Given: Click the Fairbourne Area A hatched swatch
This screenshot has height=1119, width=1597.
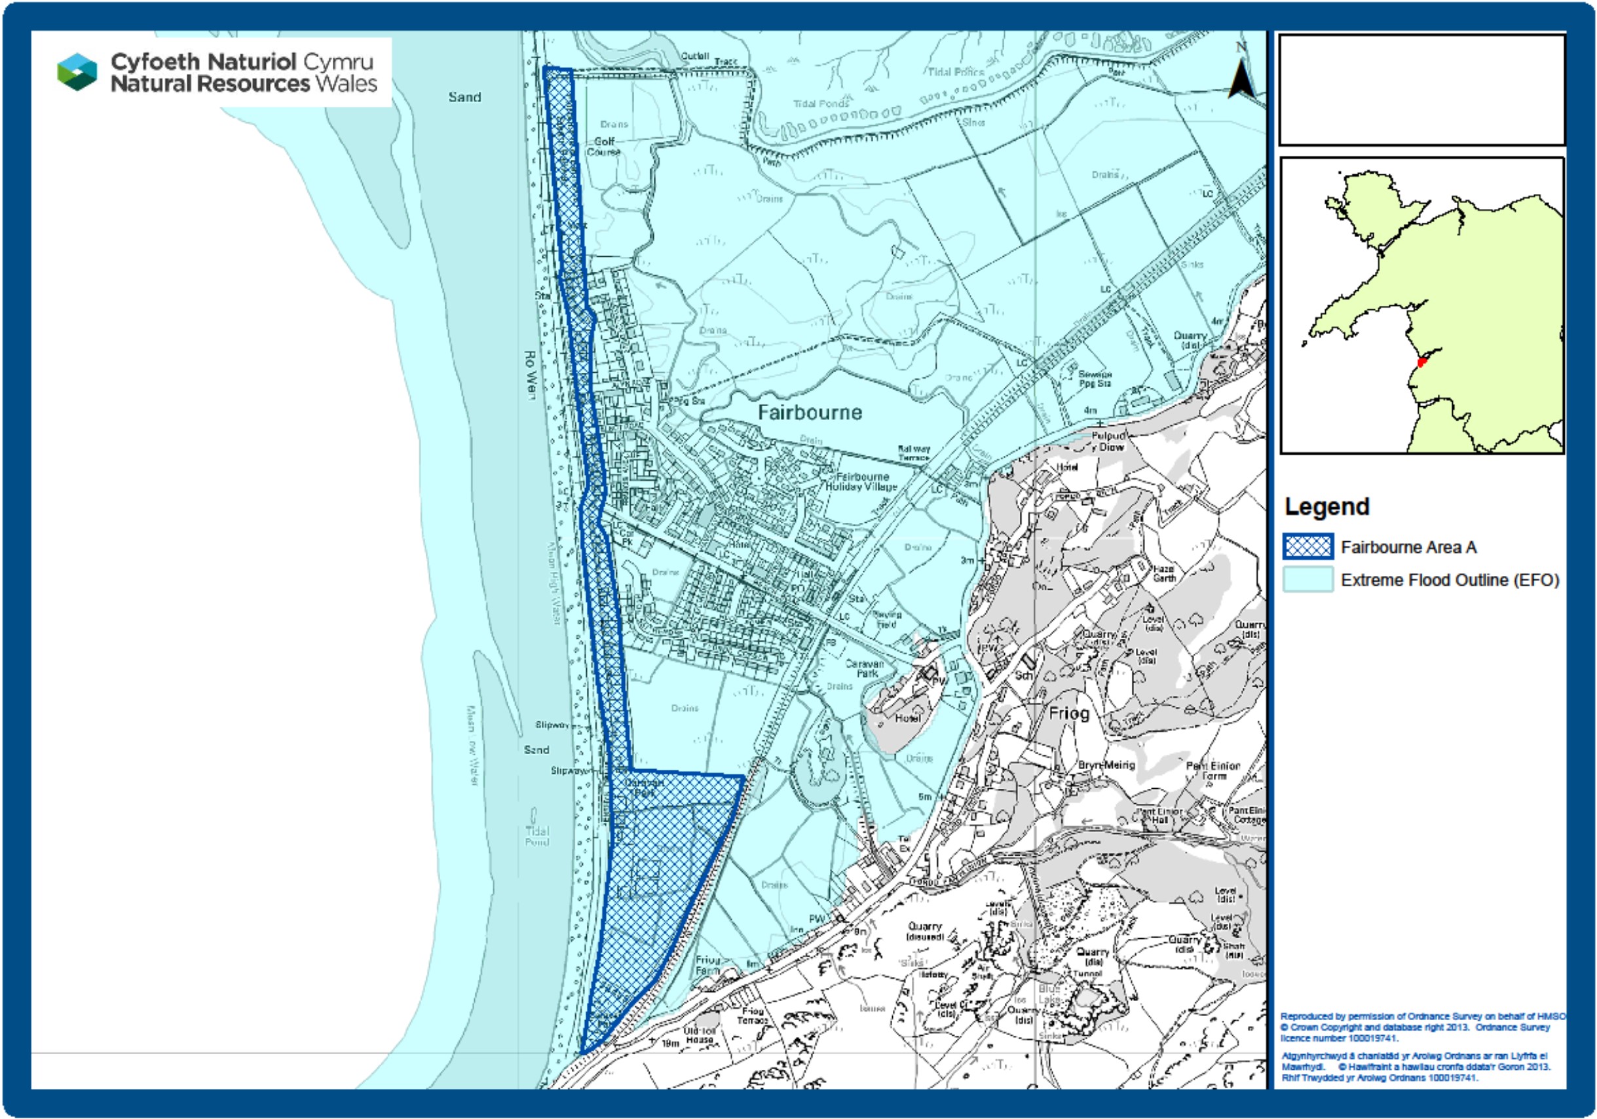Looking at the screenshot, I should coord(1307,546).
